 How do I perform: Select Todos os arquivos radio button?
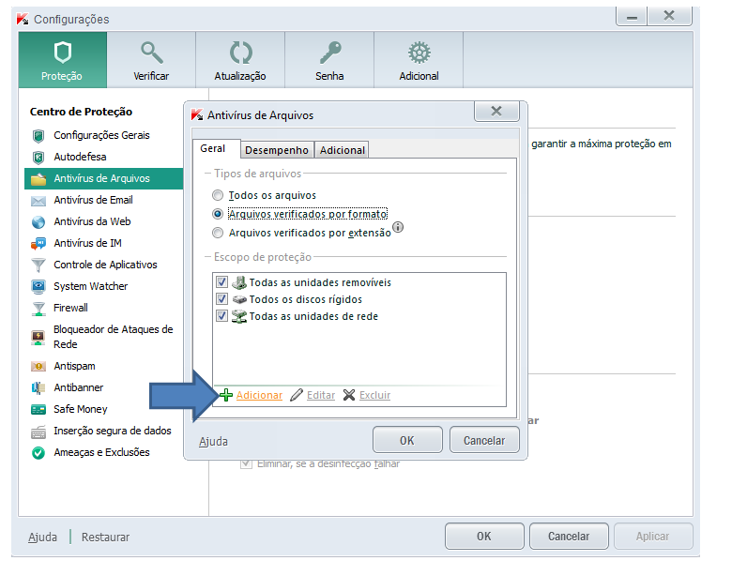(x=218, y=195)
